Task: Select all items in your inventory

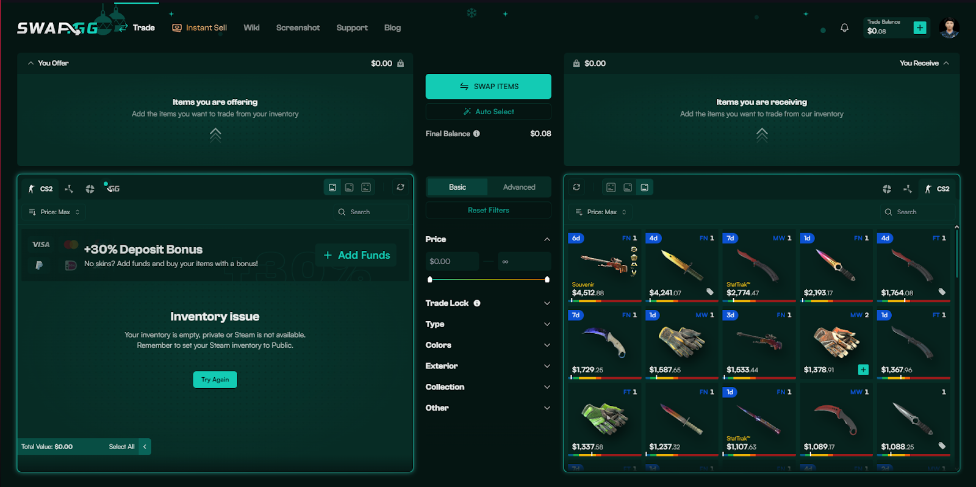Action: tap(121, 447)
